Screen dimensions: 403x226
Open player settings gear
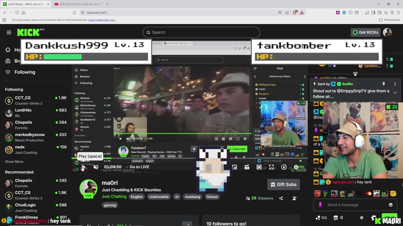[296, 167]
